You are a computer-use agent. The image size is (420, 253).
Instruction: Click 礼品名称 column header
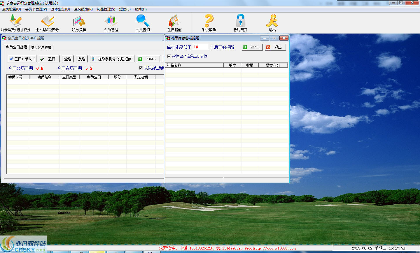pos(194,65)
